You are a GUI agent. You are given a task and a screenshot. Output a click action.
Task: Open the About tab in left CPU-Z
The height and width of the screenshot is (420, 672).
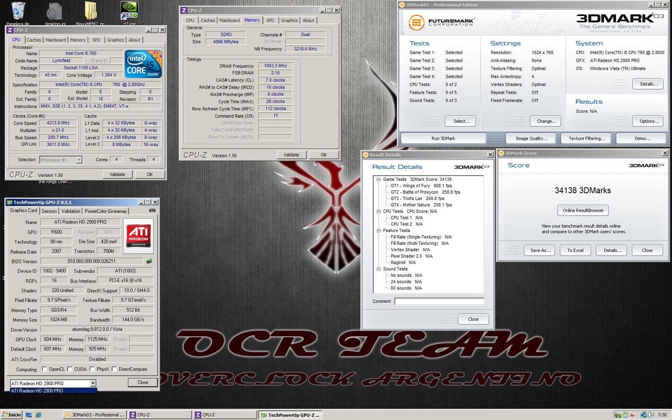[x=134, y=40]
